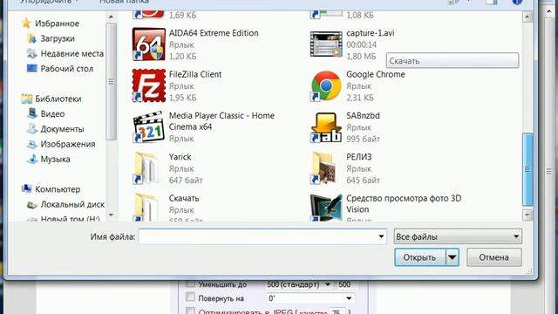Go to Рабочий стол in the sidebar

point(67,69)
